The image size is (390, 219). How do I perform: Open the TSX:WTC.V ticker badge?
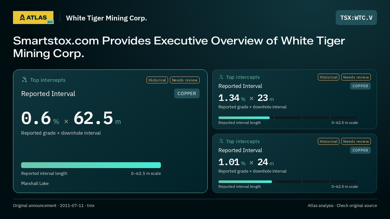click(x=356, y=18)
